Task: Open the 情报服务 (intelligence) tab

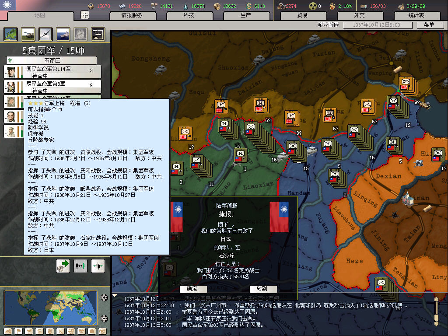Action: click(132, 15)
